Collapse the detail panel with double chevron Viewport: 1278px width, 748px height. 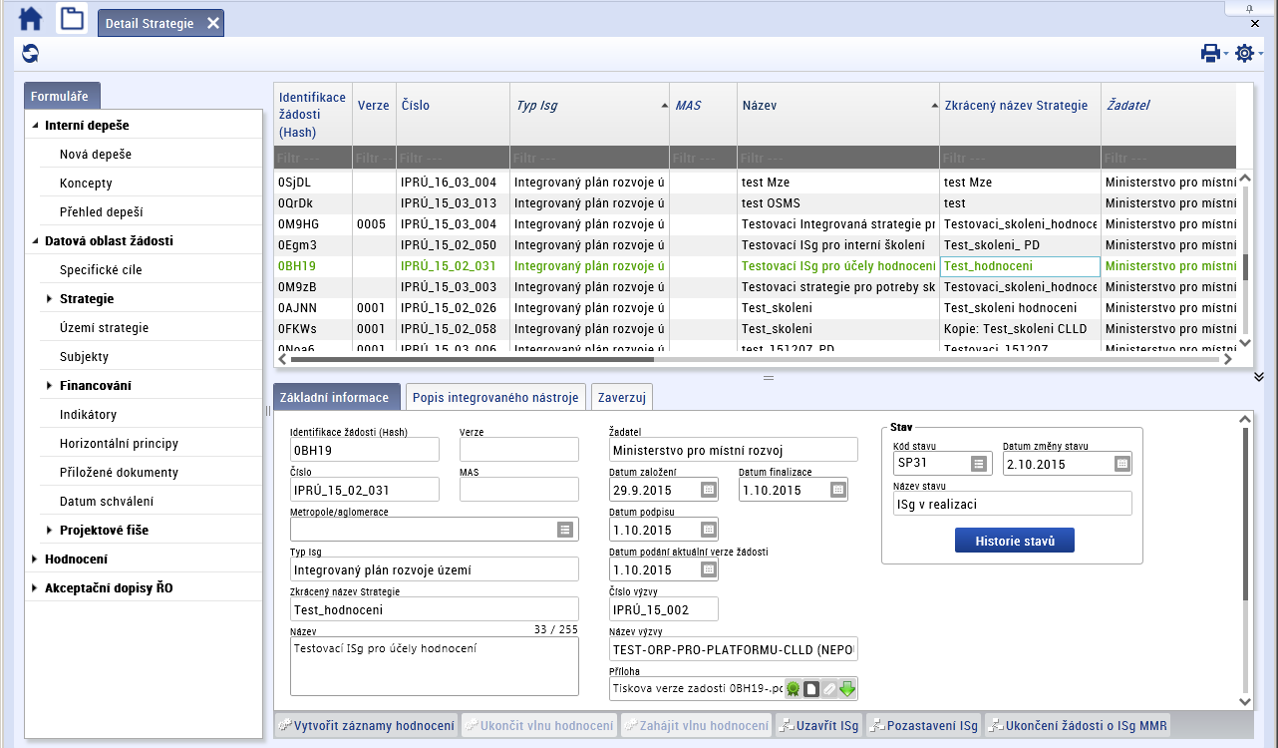coord(1259,377)
